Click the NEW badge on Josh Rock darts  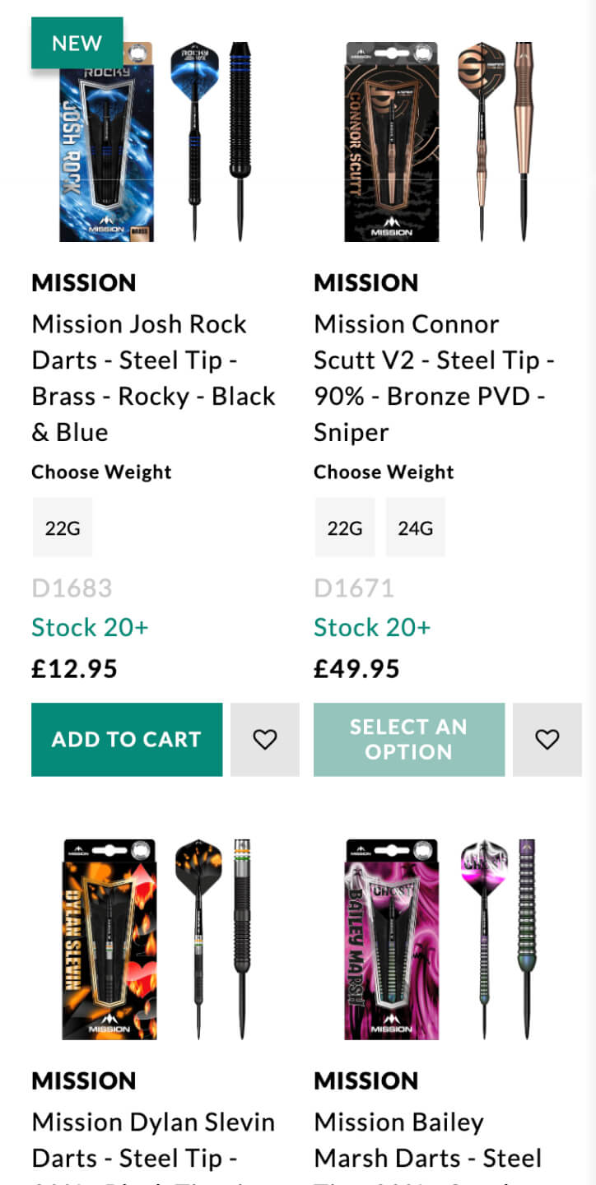point(77,43)
